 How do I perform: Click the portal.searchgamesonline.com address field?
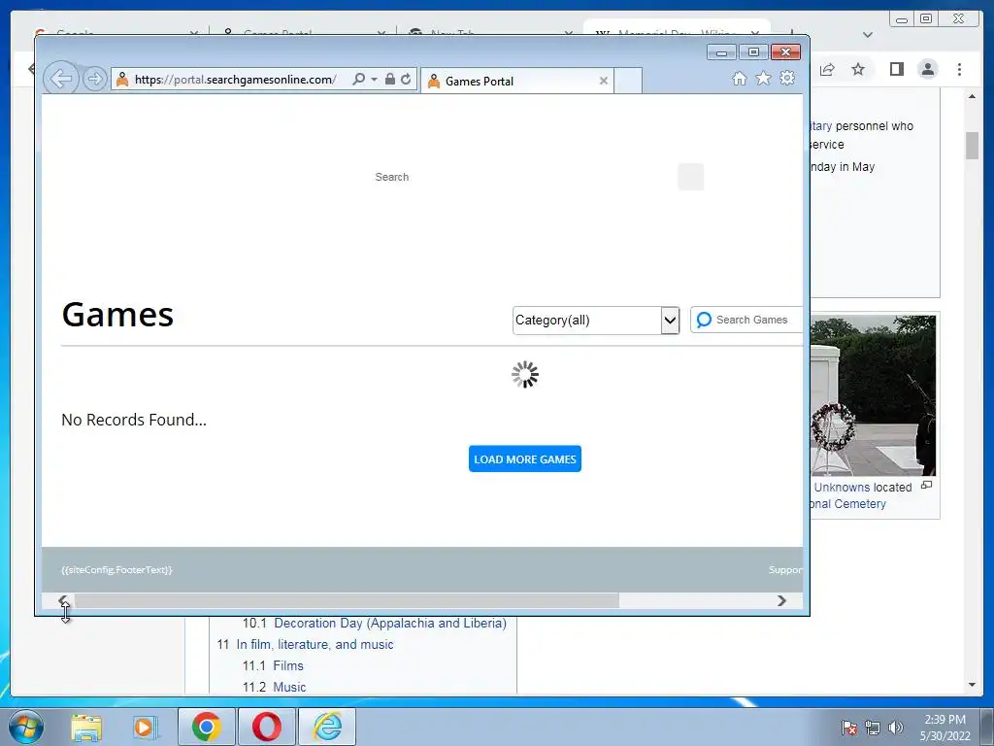pos(235,80)
